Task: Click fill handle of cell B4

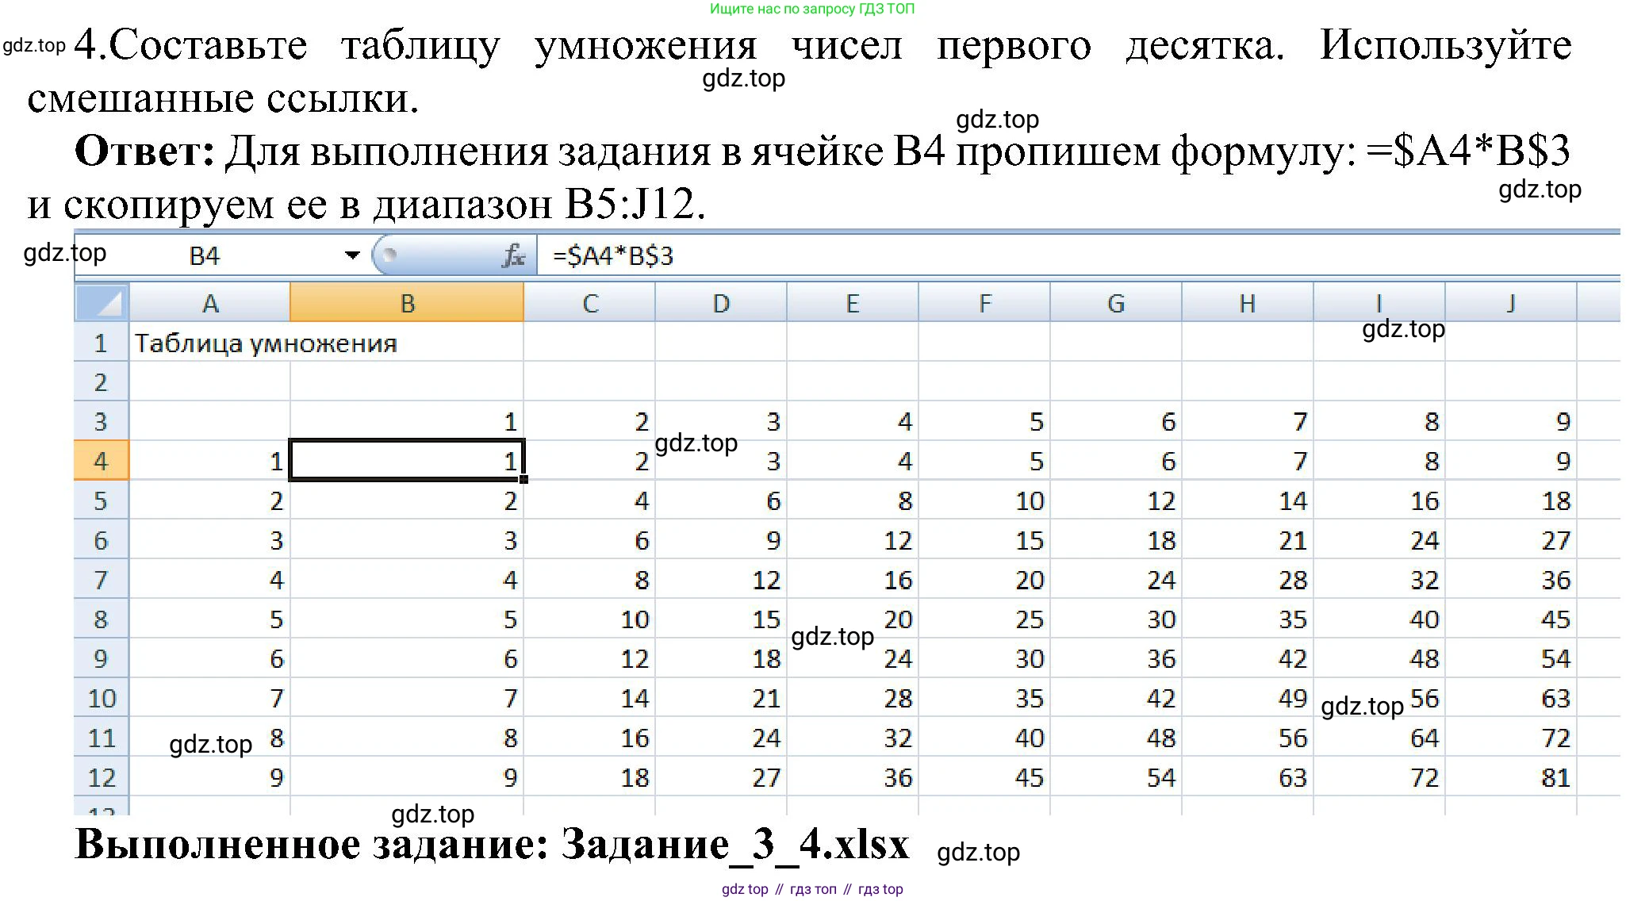Action: (x=524, y=479)
